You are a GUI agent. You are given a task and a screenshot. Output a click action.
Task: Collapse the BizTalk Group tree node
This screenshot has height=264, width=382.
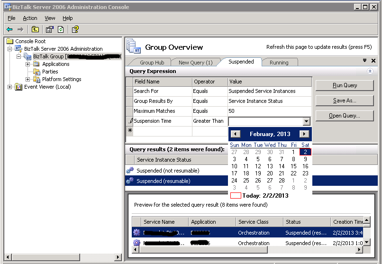click(19, 56)
